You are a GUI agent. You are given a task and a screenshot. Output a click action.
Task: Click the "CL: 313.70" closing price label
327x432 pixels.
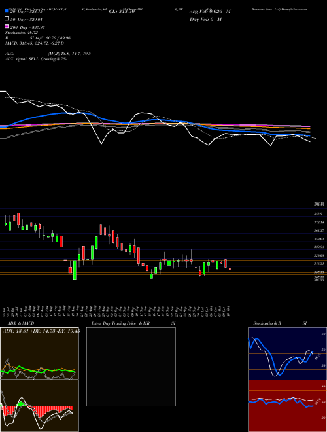click(122, 12)
